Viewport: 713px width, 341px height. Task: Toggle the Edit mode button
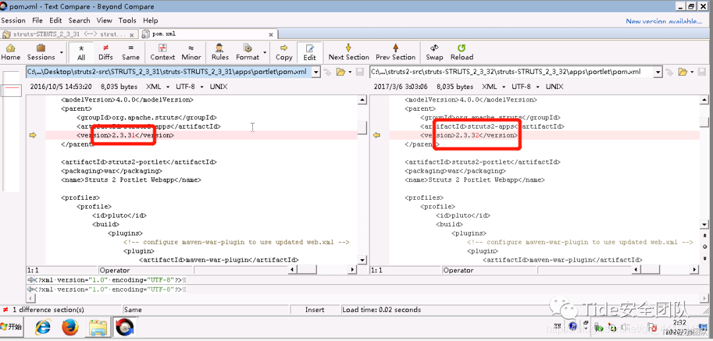pos(310,52)
